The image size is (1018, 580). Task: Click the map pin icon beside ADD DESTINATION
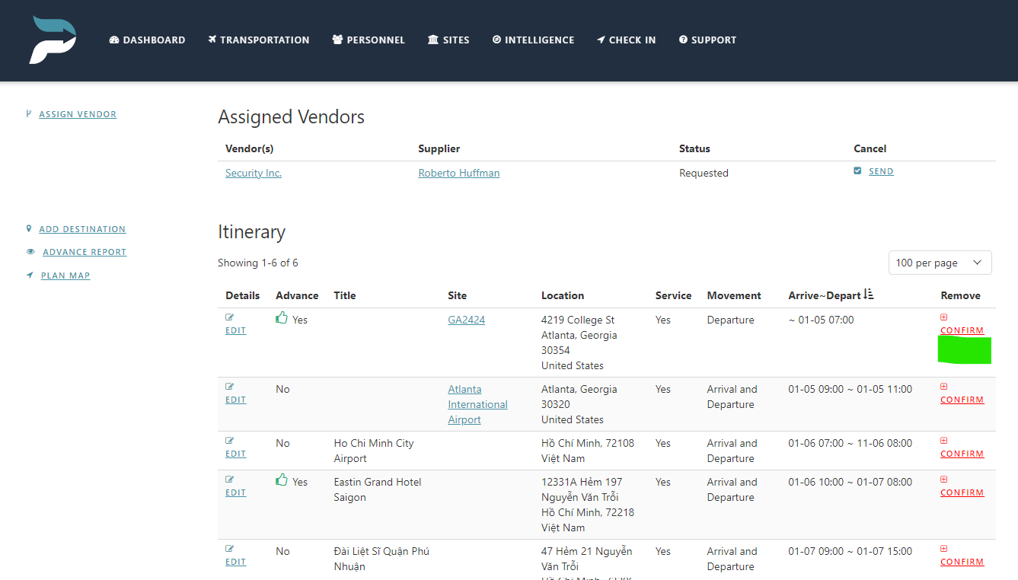click(28, 228)
